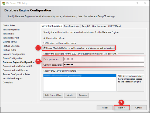The width and height of the screenshot is (150, 113).
Task: Click Consent to install Microsoft R step
Action: [18, 66]
